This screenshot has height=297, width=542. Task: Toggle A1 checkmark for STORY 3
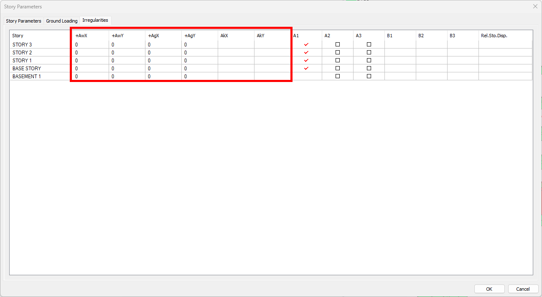(306, 44)
